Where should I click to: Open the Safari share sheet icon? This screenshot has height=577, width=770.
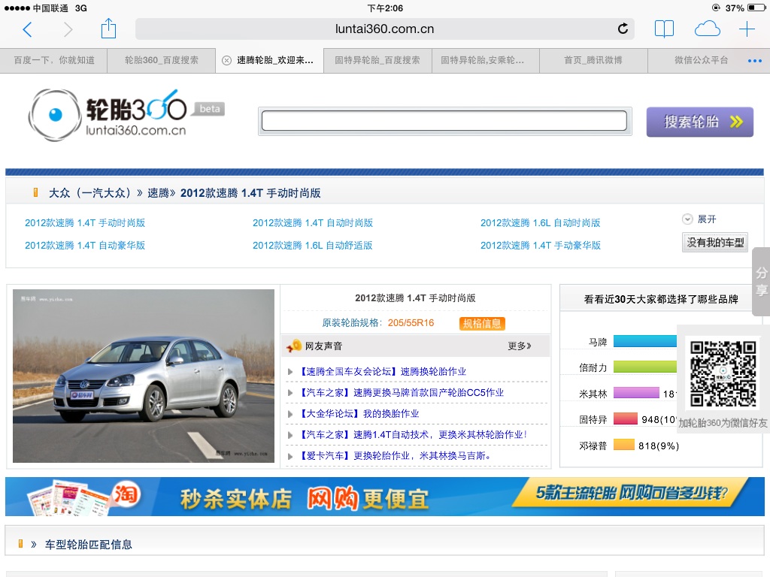[108, 29]
